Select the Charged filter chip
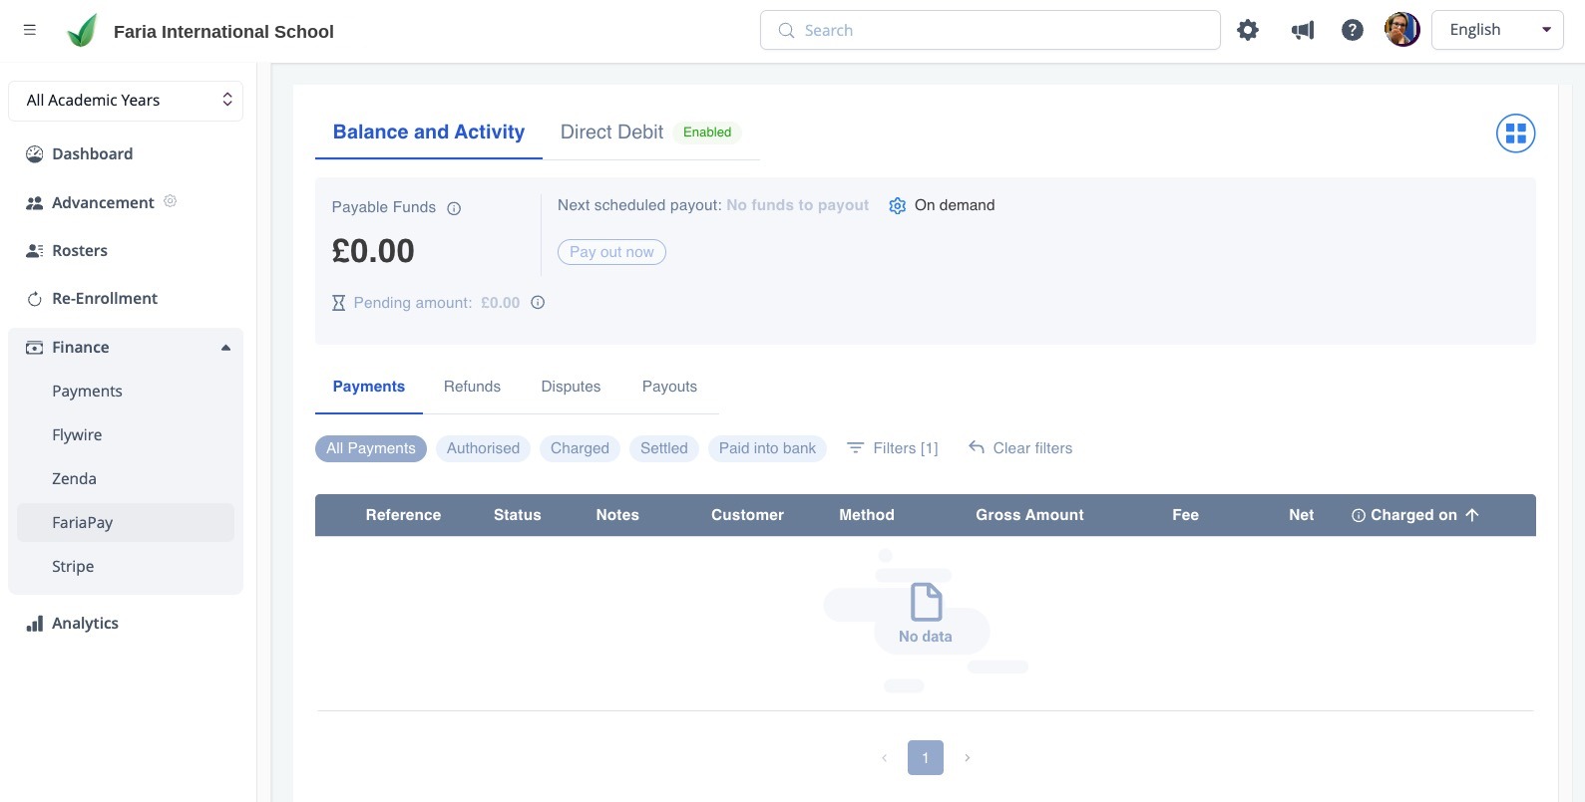Screen dimensions: 1585x802 (580, 448)
